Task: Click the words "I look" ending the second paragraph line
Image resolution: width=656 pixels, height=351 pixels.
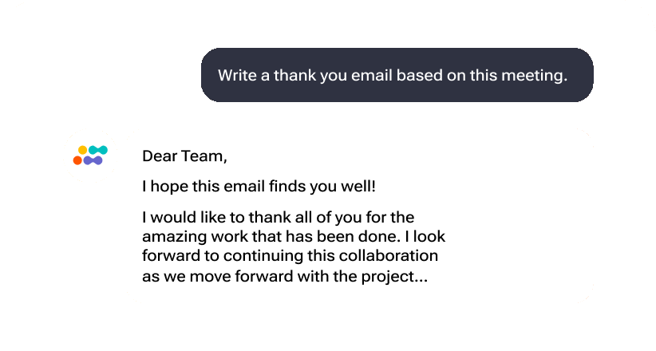Action: (425, 236)
